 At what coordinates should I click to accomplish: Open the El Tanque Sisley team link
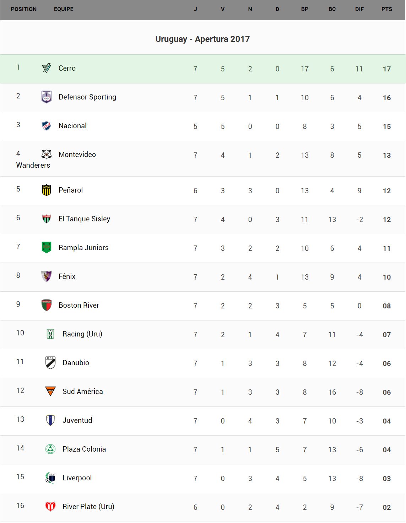pyautogui.click(x=84, y=219)
